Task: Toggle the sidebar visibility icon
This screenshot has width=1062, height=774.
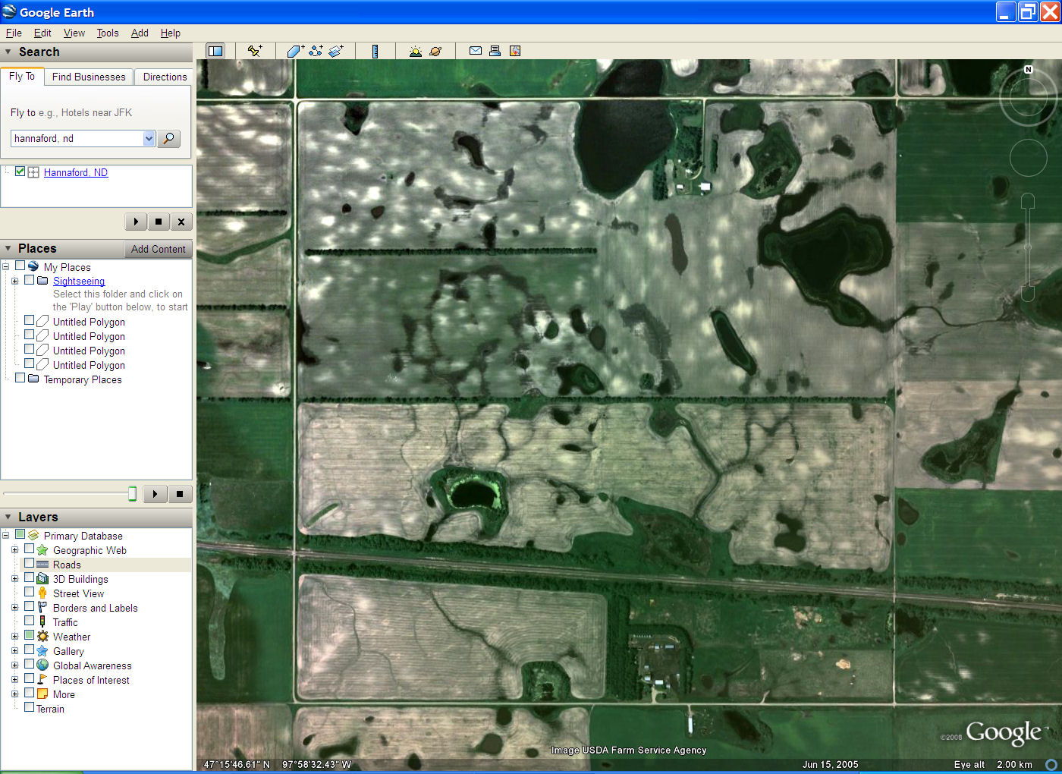Action: coord(215,51)
